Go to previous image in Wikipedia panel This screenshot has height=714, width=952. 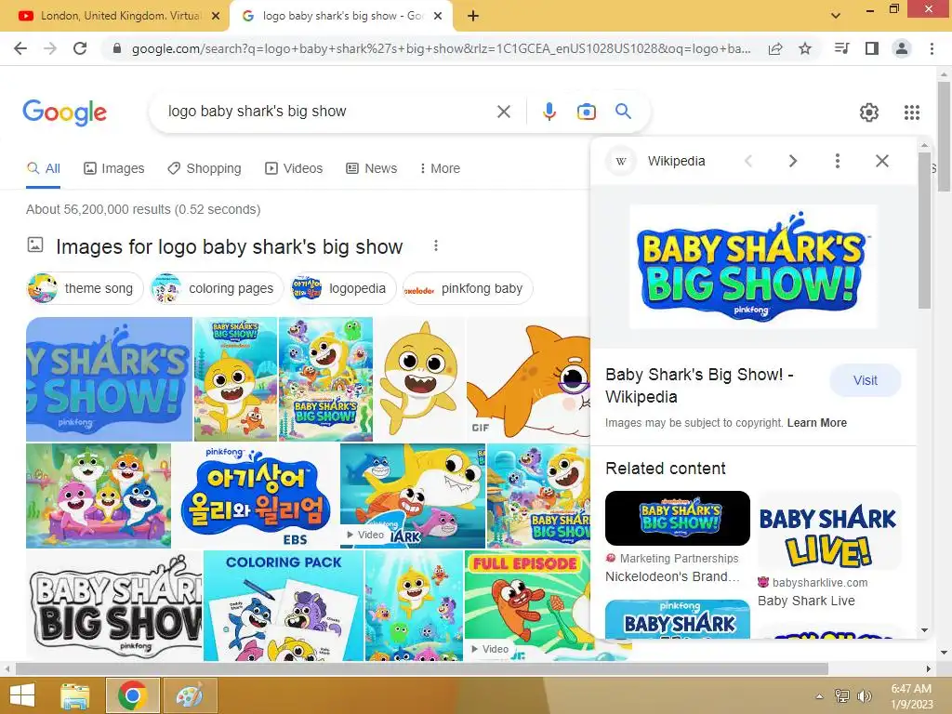click(x=748, y=161)
